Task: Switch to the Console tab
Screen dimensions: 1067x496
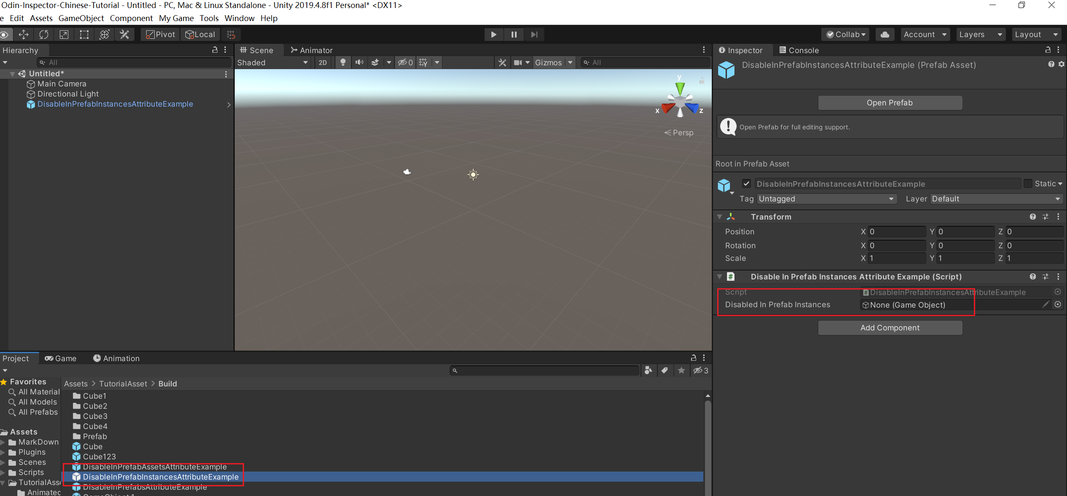Action: point(799,50)
